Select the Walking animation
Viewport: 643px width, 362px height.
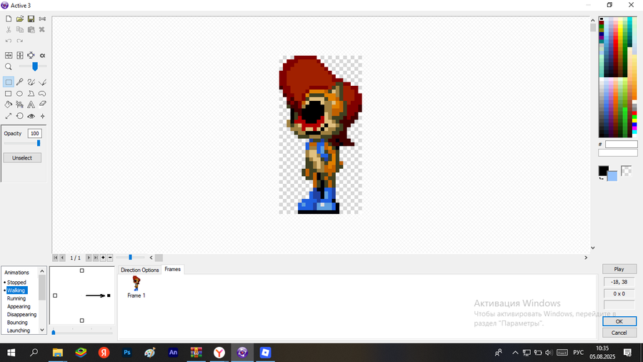coord(16,290)
